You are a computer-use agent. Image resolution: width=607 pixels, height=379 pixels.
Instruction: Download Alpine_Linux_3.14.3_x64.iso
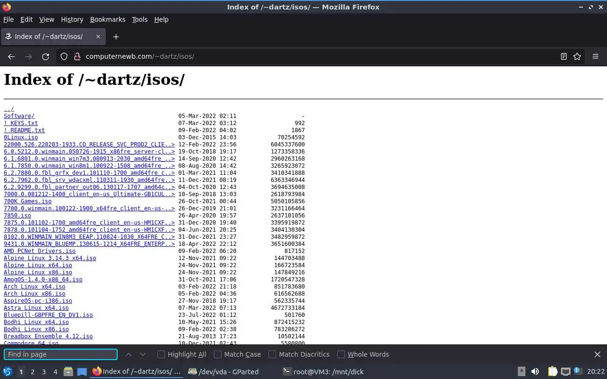click(50, 258)
